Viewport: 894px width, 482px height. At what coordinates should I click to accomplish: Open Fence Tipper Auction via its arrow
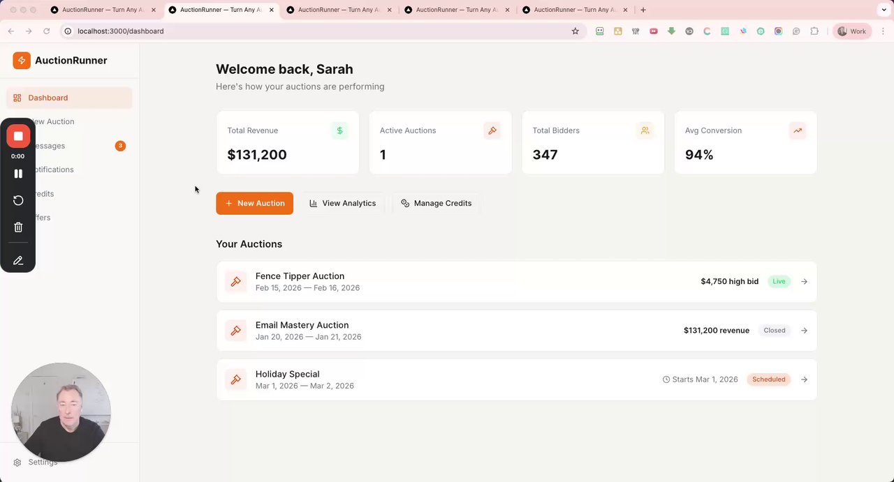coord(804,282)
